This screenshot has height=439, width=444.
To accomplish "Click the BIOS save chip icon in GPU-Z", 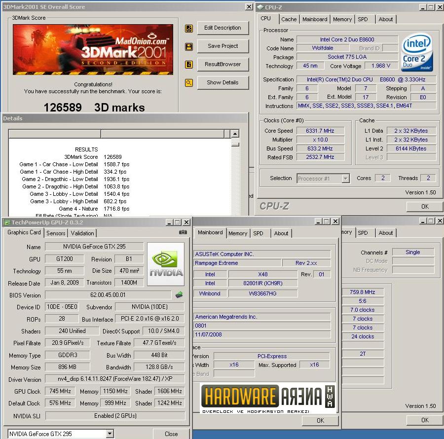I will click(x=179, y=294).
